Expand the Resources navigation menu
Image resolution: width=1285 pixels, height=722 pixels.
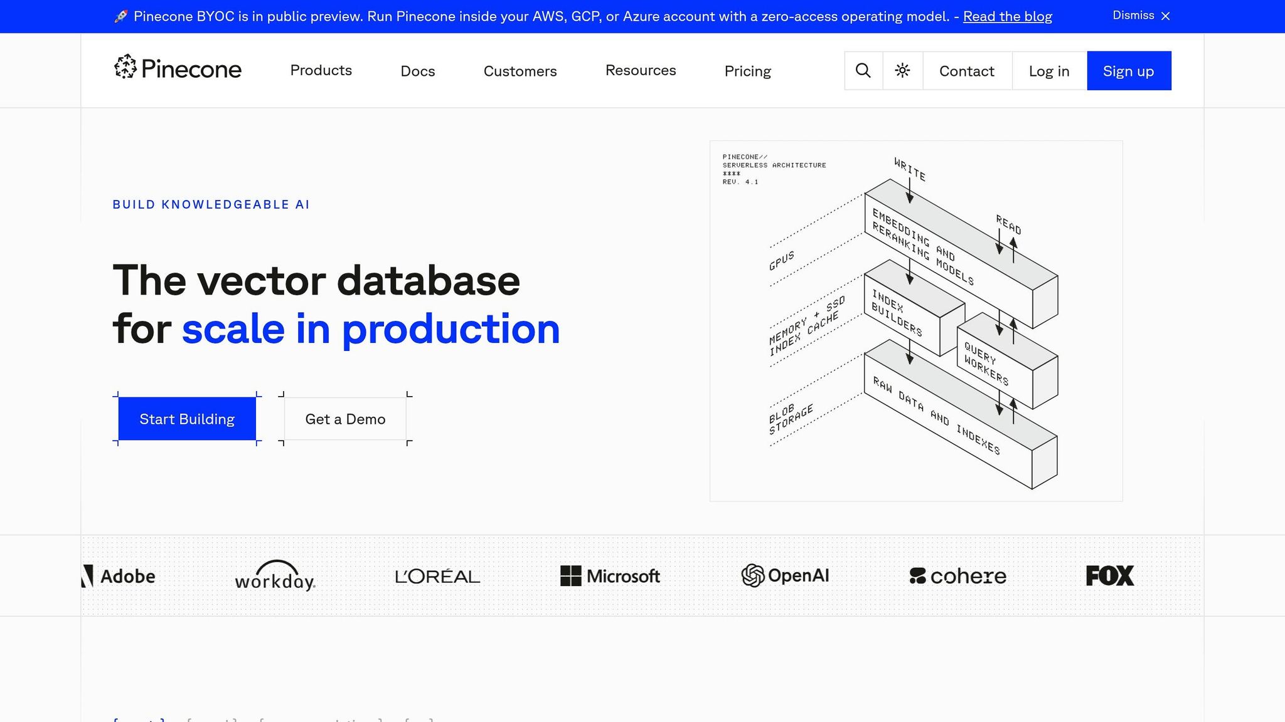640,71
